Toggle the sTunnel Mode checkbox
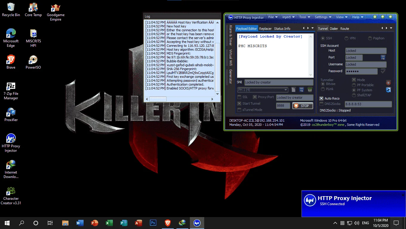The height and width of the screenshot is (229, 406). pos(239,110)
